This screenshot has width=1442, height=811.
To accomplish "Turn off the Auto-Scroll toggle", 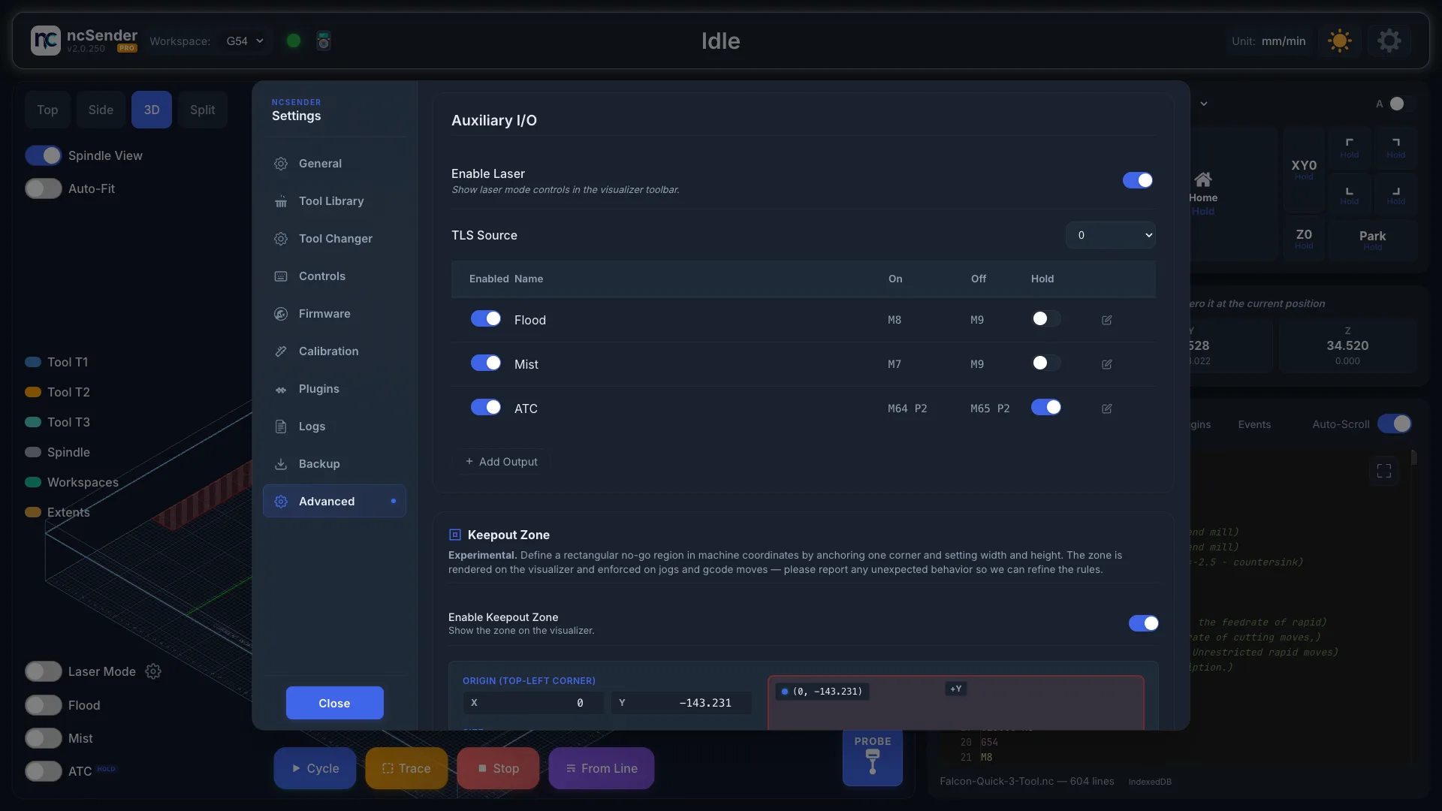I will [x=1395, y=424].
